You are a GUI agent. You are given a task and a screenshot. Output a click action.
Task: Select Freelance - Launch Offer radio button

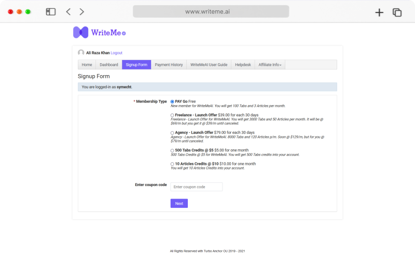coord(172,116)
